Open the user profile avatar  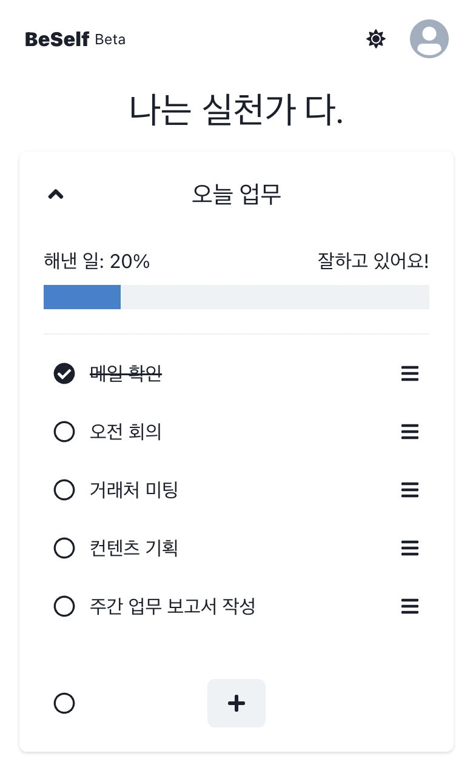click(x=429, y=39)
